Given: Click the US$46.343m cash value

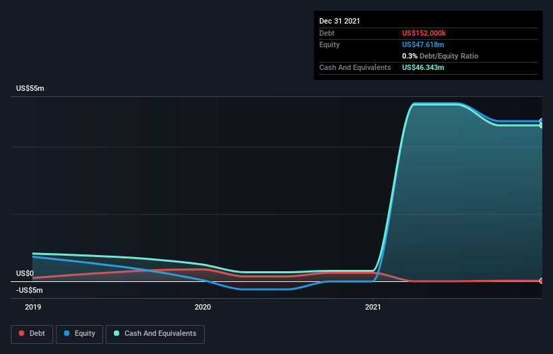Looking at the screenshot, I should [x=423, y=67].
